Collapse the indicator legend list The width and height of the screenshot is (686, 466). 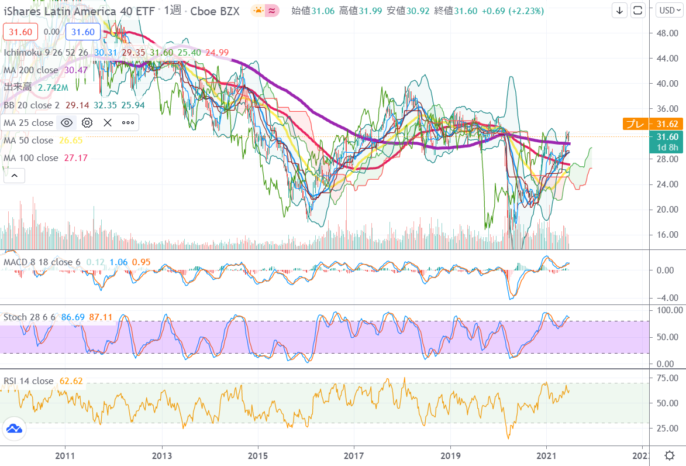point(15,176)
